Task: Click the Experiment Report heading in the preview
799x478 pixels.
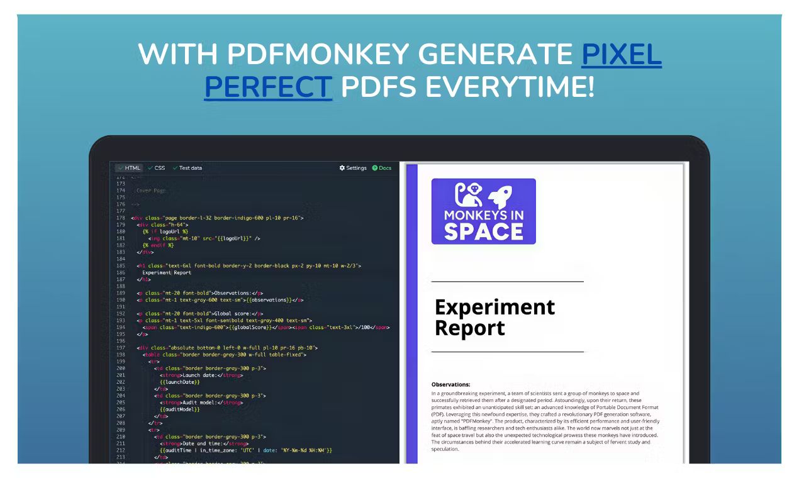Action: click(494, 316)
